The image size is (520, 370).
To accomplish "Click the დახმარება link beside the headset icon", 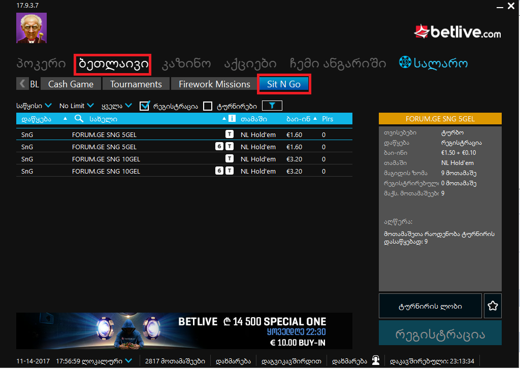I will (x=349, y=361).
